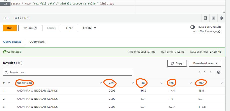
Task: Click the Download results button
Action: (205, 63)
